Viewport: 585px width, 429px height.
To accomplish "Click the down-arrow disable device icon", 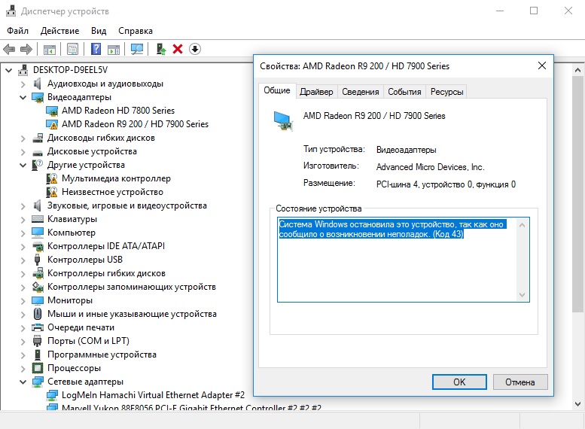I will pyautogui.click(x=195, y=49).
